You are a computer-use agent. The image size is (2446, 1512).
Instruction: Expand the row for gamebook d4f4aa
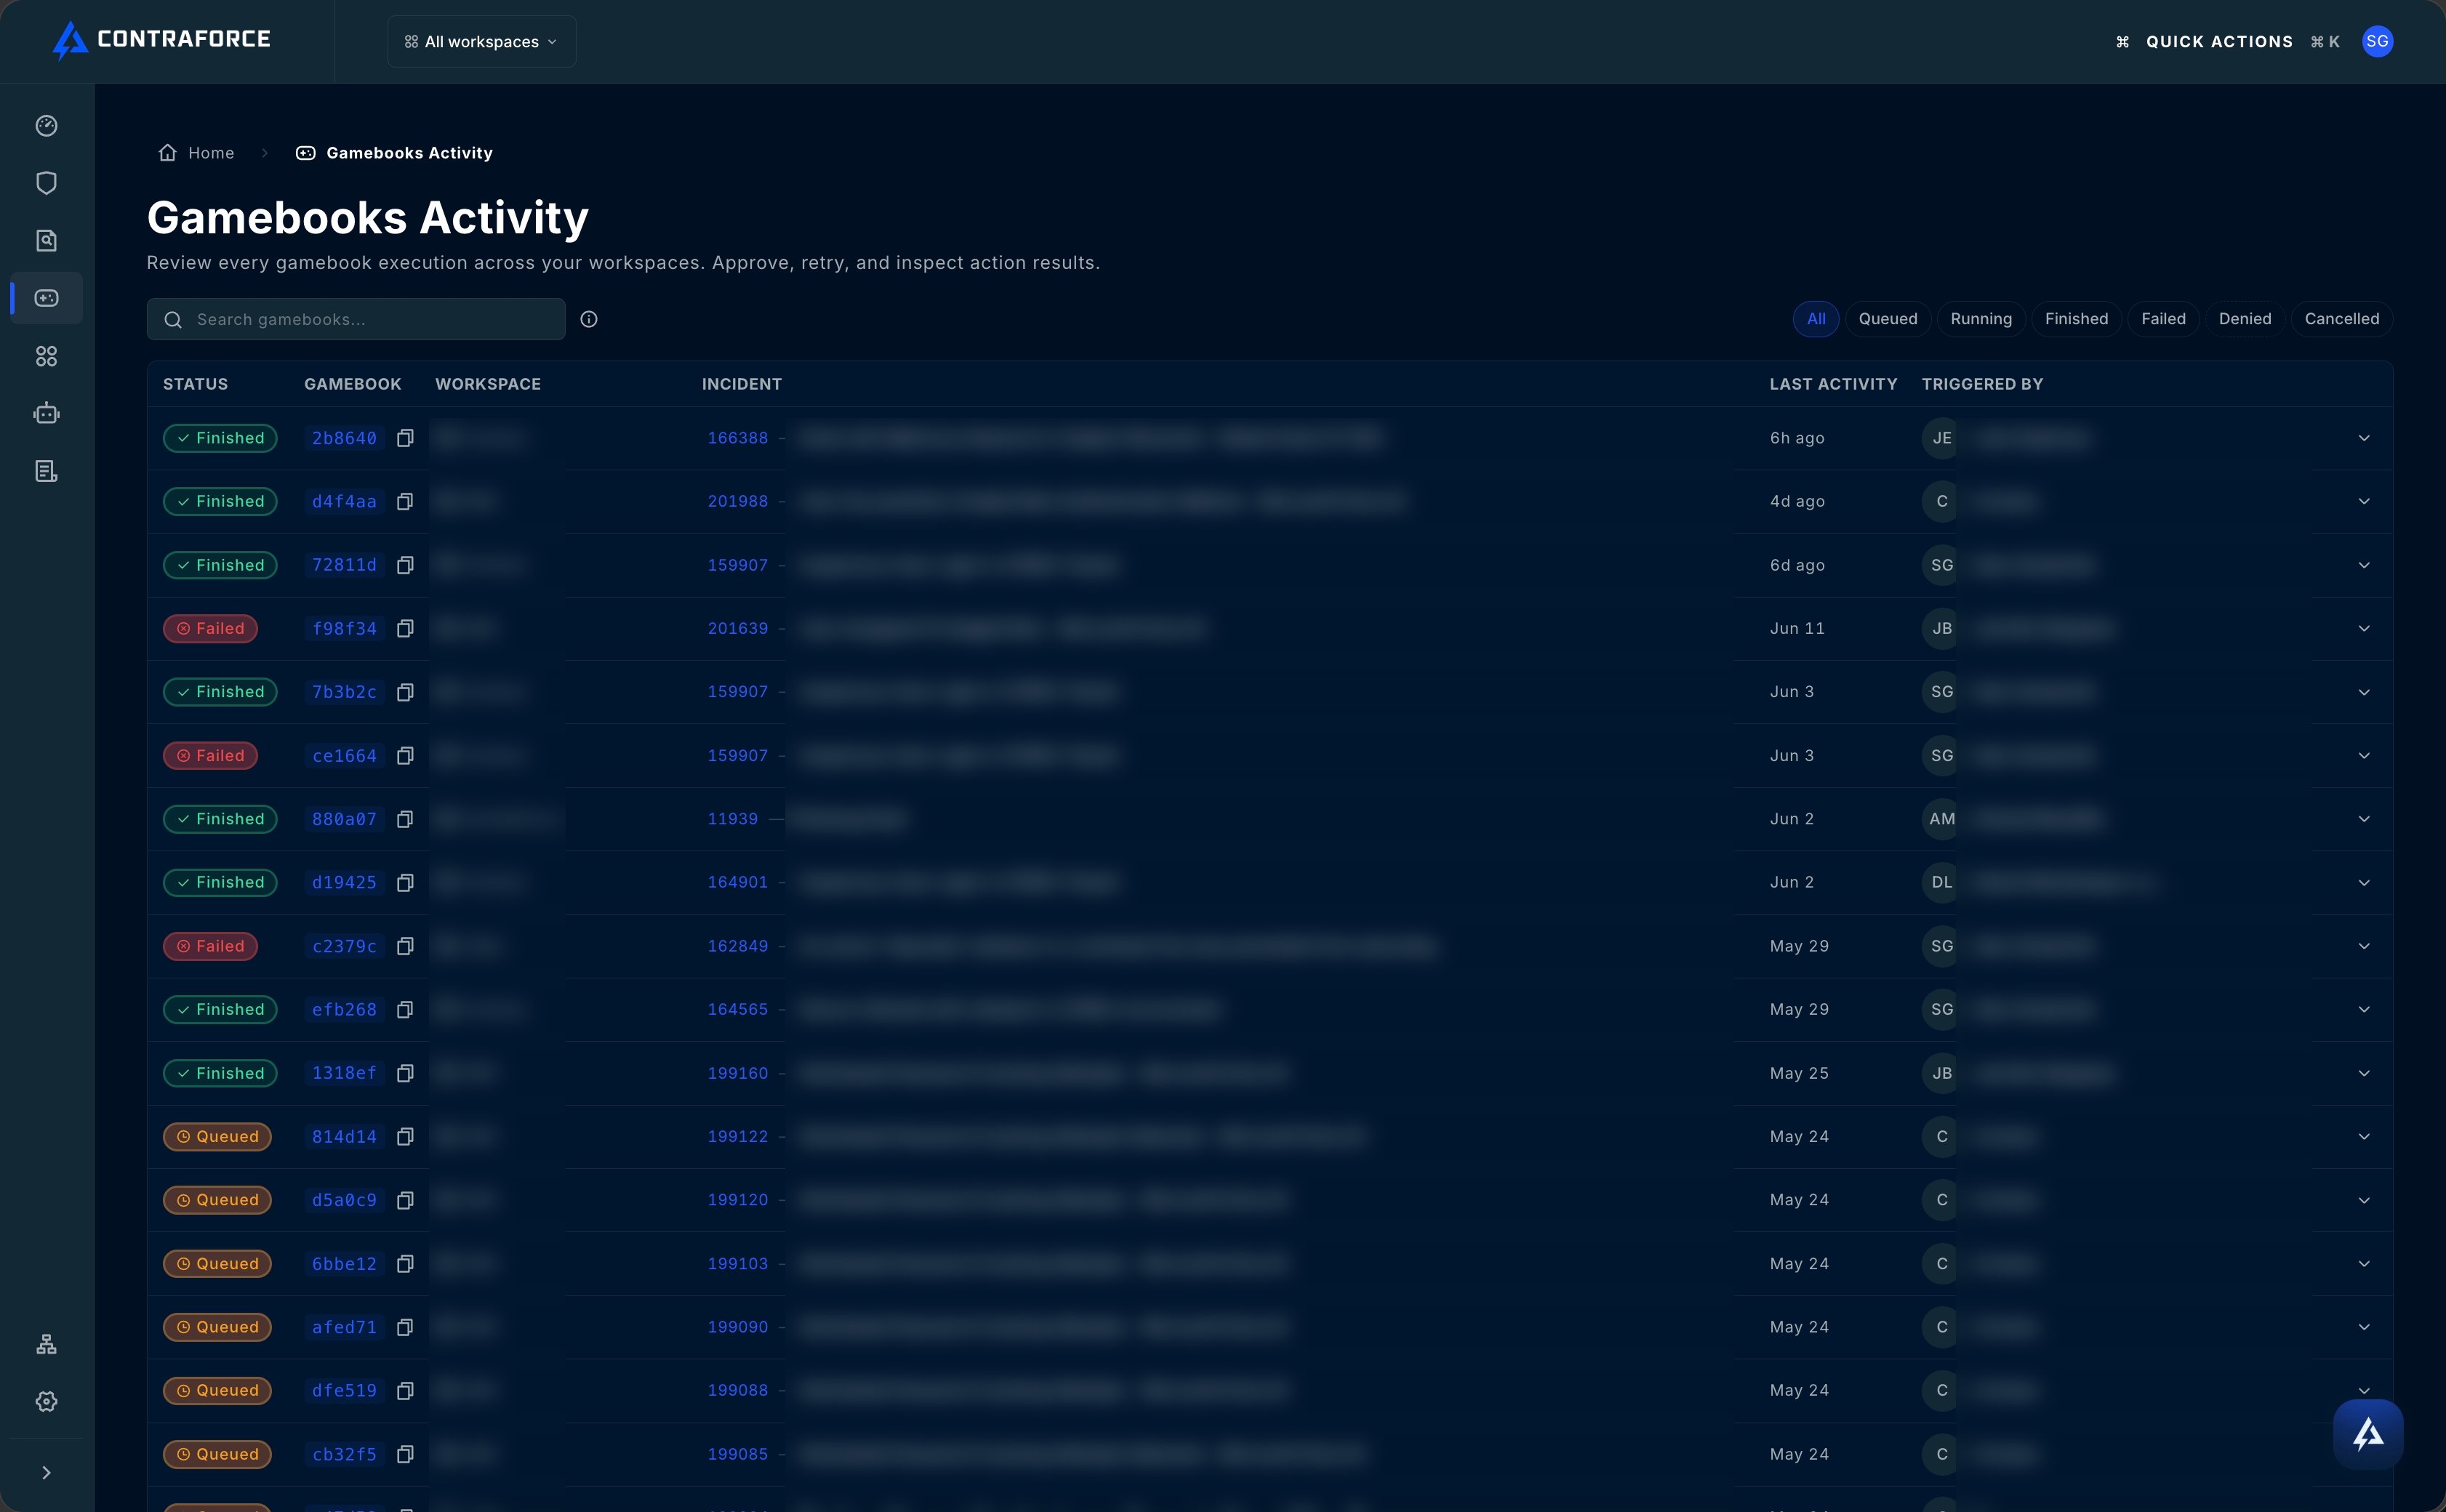[x=2364, y=501]
